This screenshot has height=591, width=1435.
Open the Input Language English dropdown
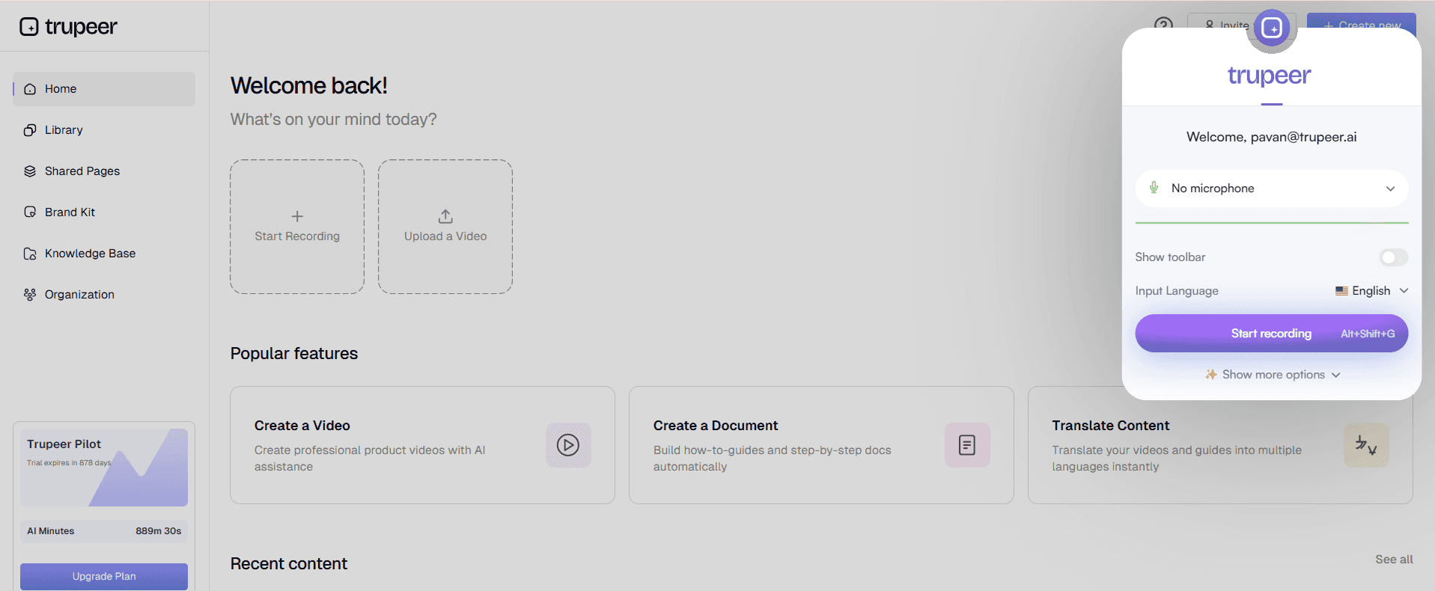[x=1372, y=291]
